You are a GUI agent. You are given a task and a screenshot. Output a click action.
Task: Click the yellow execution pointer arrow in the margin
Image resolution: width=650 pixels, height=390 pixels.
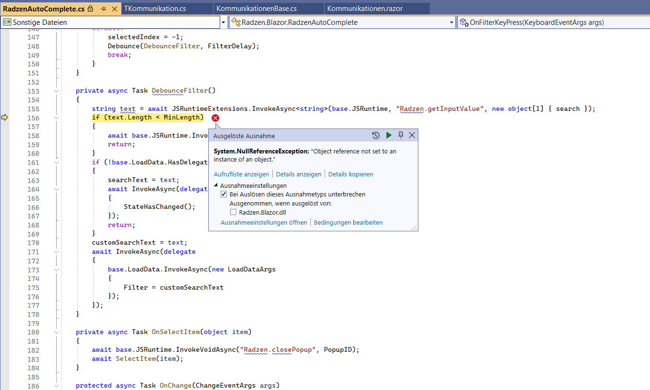[x=4, y=118]
